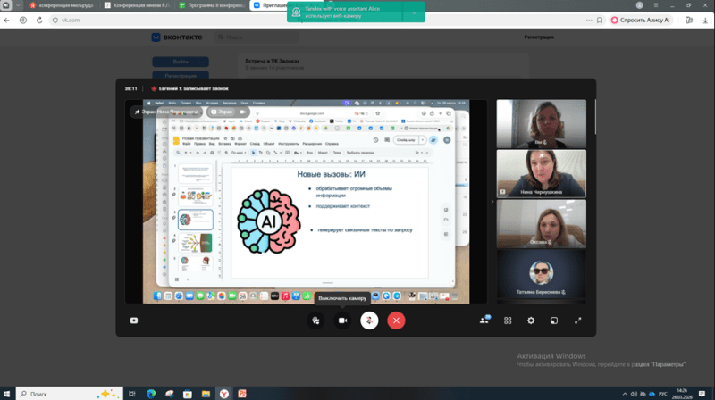Image resolution: width=715 pixels, height=400 pixels.
Task: Turn off the camera in the call
Action: click(x=341, y=320)
